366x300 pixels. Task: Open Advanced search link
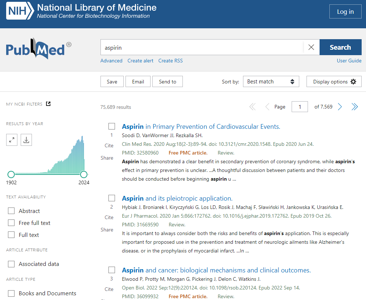pos(111,61)
